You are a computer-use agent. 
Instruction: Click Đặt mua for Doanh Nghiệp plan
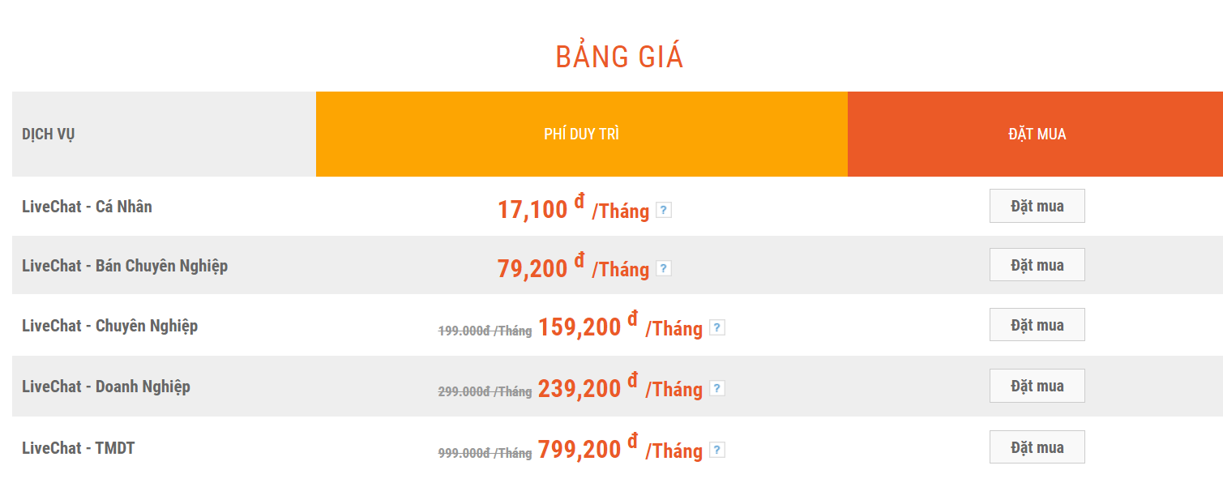(1037, 386)
